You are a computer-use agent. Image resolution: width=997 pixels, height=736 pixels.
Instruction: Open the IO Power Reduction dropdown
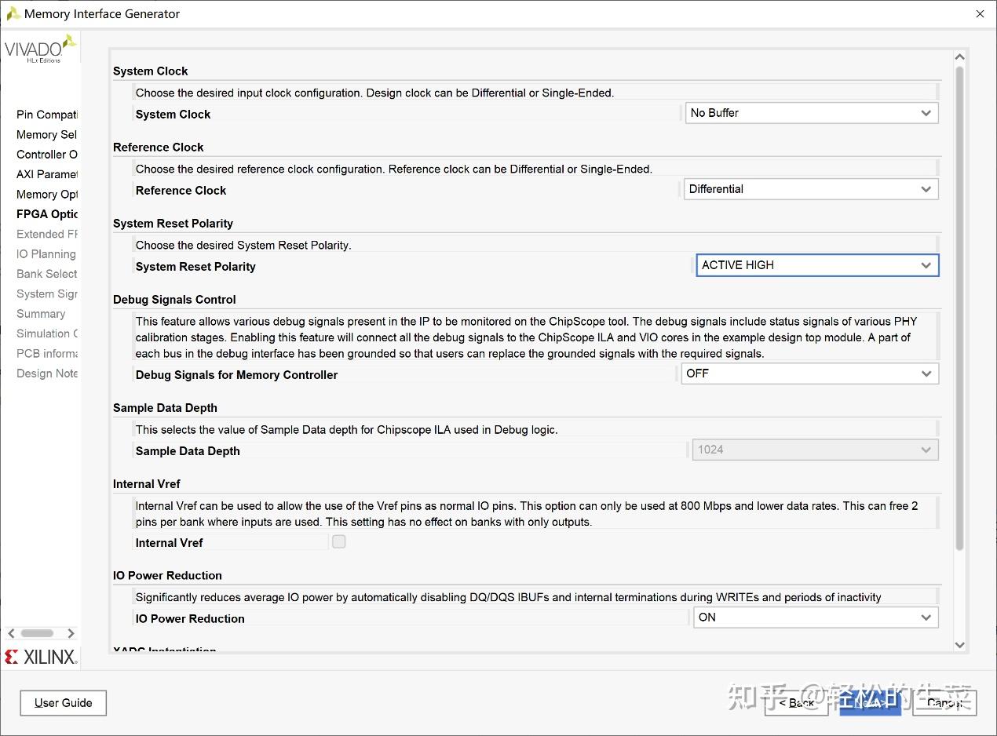[x=816, y=618]
